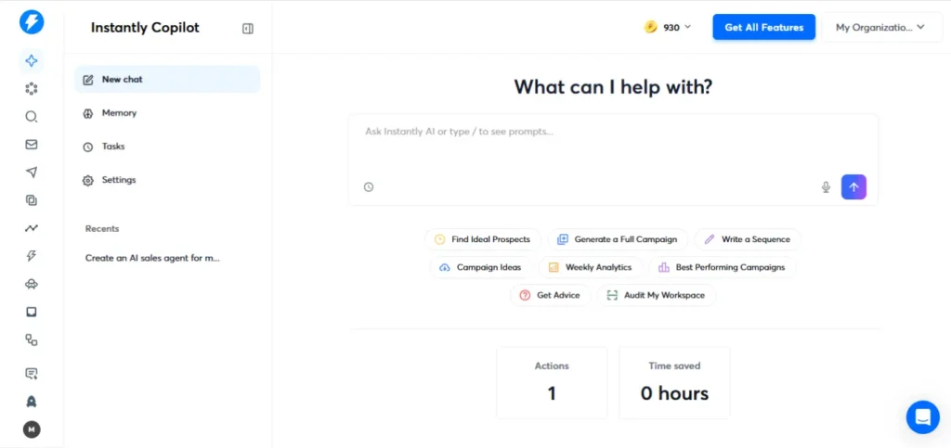Select Weekly Analytics prompt

[x=590, y=267]
